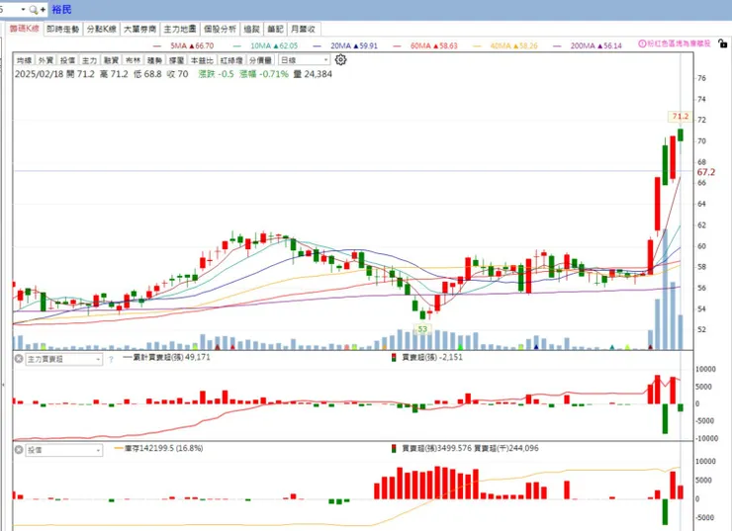Toggle the 主力 overlay button

[89, 60]
